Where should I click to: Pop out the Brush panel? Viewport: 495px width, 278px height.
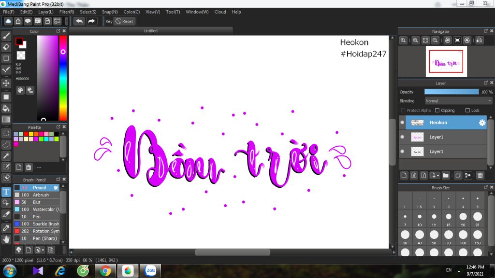pyautogui.click(x=58, y=179)
